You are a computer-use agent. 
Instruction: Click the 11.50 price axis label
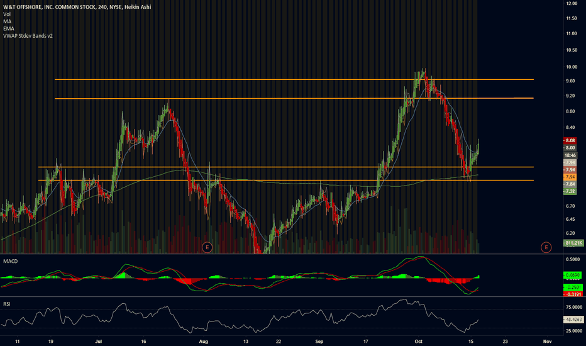(572, 18)
